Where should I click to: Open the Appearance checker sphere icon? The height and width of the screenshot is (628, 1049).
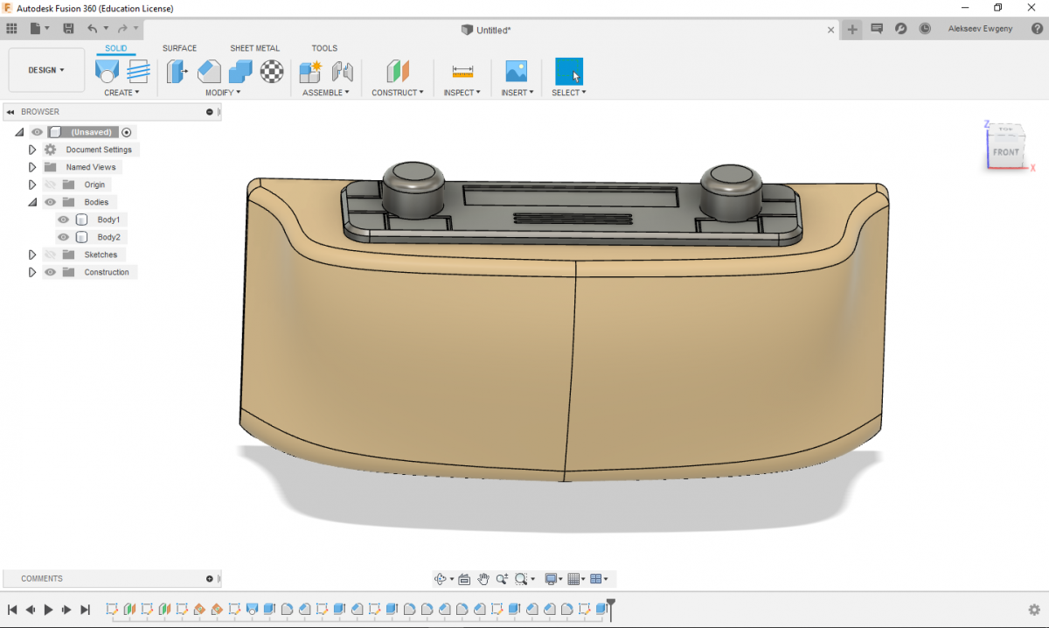[x=273, y=71]
